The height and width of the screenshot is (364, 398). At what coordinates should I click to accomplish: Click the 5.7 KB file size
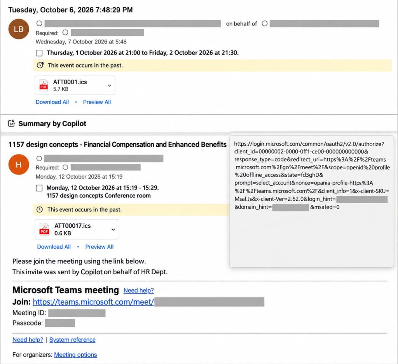(x=61, y=89)
